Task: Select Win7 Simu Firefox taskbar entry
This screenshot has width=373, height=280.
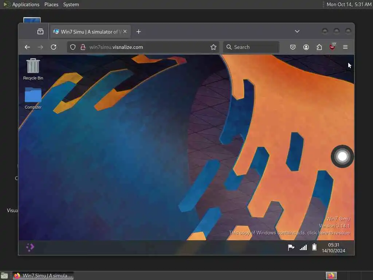Action: click(43, 276)
